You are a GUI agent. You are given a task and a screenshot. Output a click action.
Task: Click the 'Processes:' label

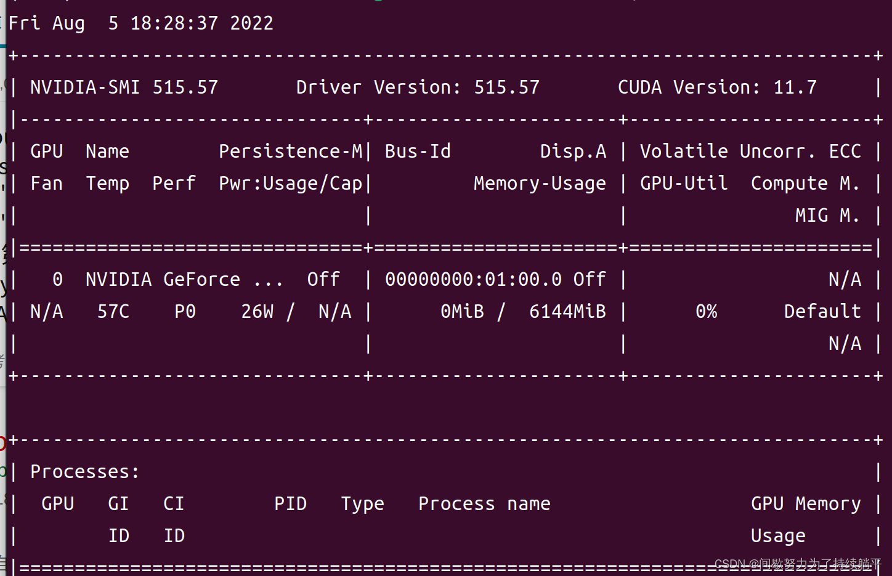85,472
